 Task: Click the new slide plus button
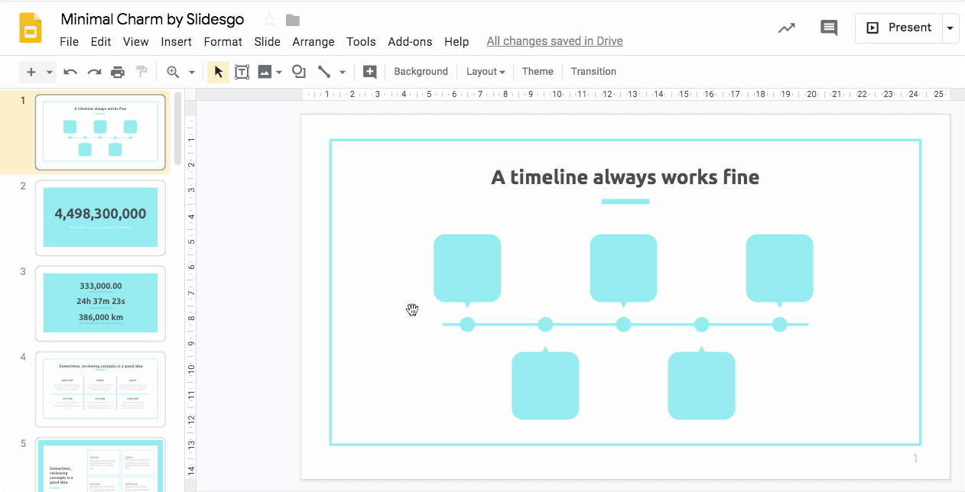[x=31, y=72]
